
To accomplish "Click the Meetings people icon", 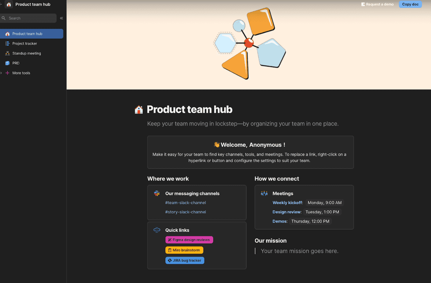I will coord(264,193).
